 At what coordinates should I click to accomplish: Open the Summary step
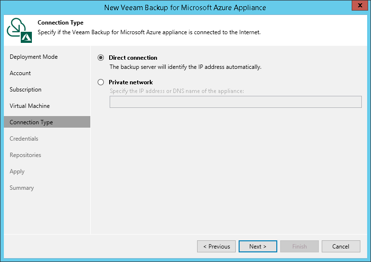[22, 188]
